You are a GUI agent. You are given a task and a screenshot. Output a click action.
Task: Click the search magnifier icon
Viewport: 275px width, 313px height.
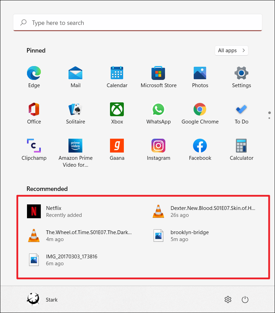24,22
